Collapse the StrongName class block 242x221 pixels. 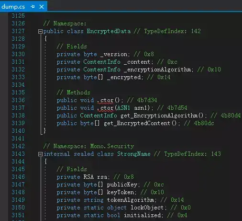tap(40, 154)
